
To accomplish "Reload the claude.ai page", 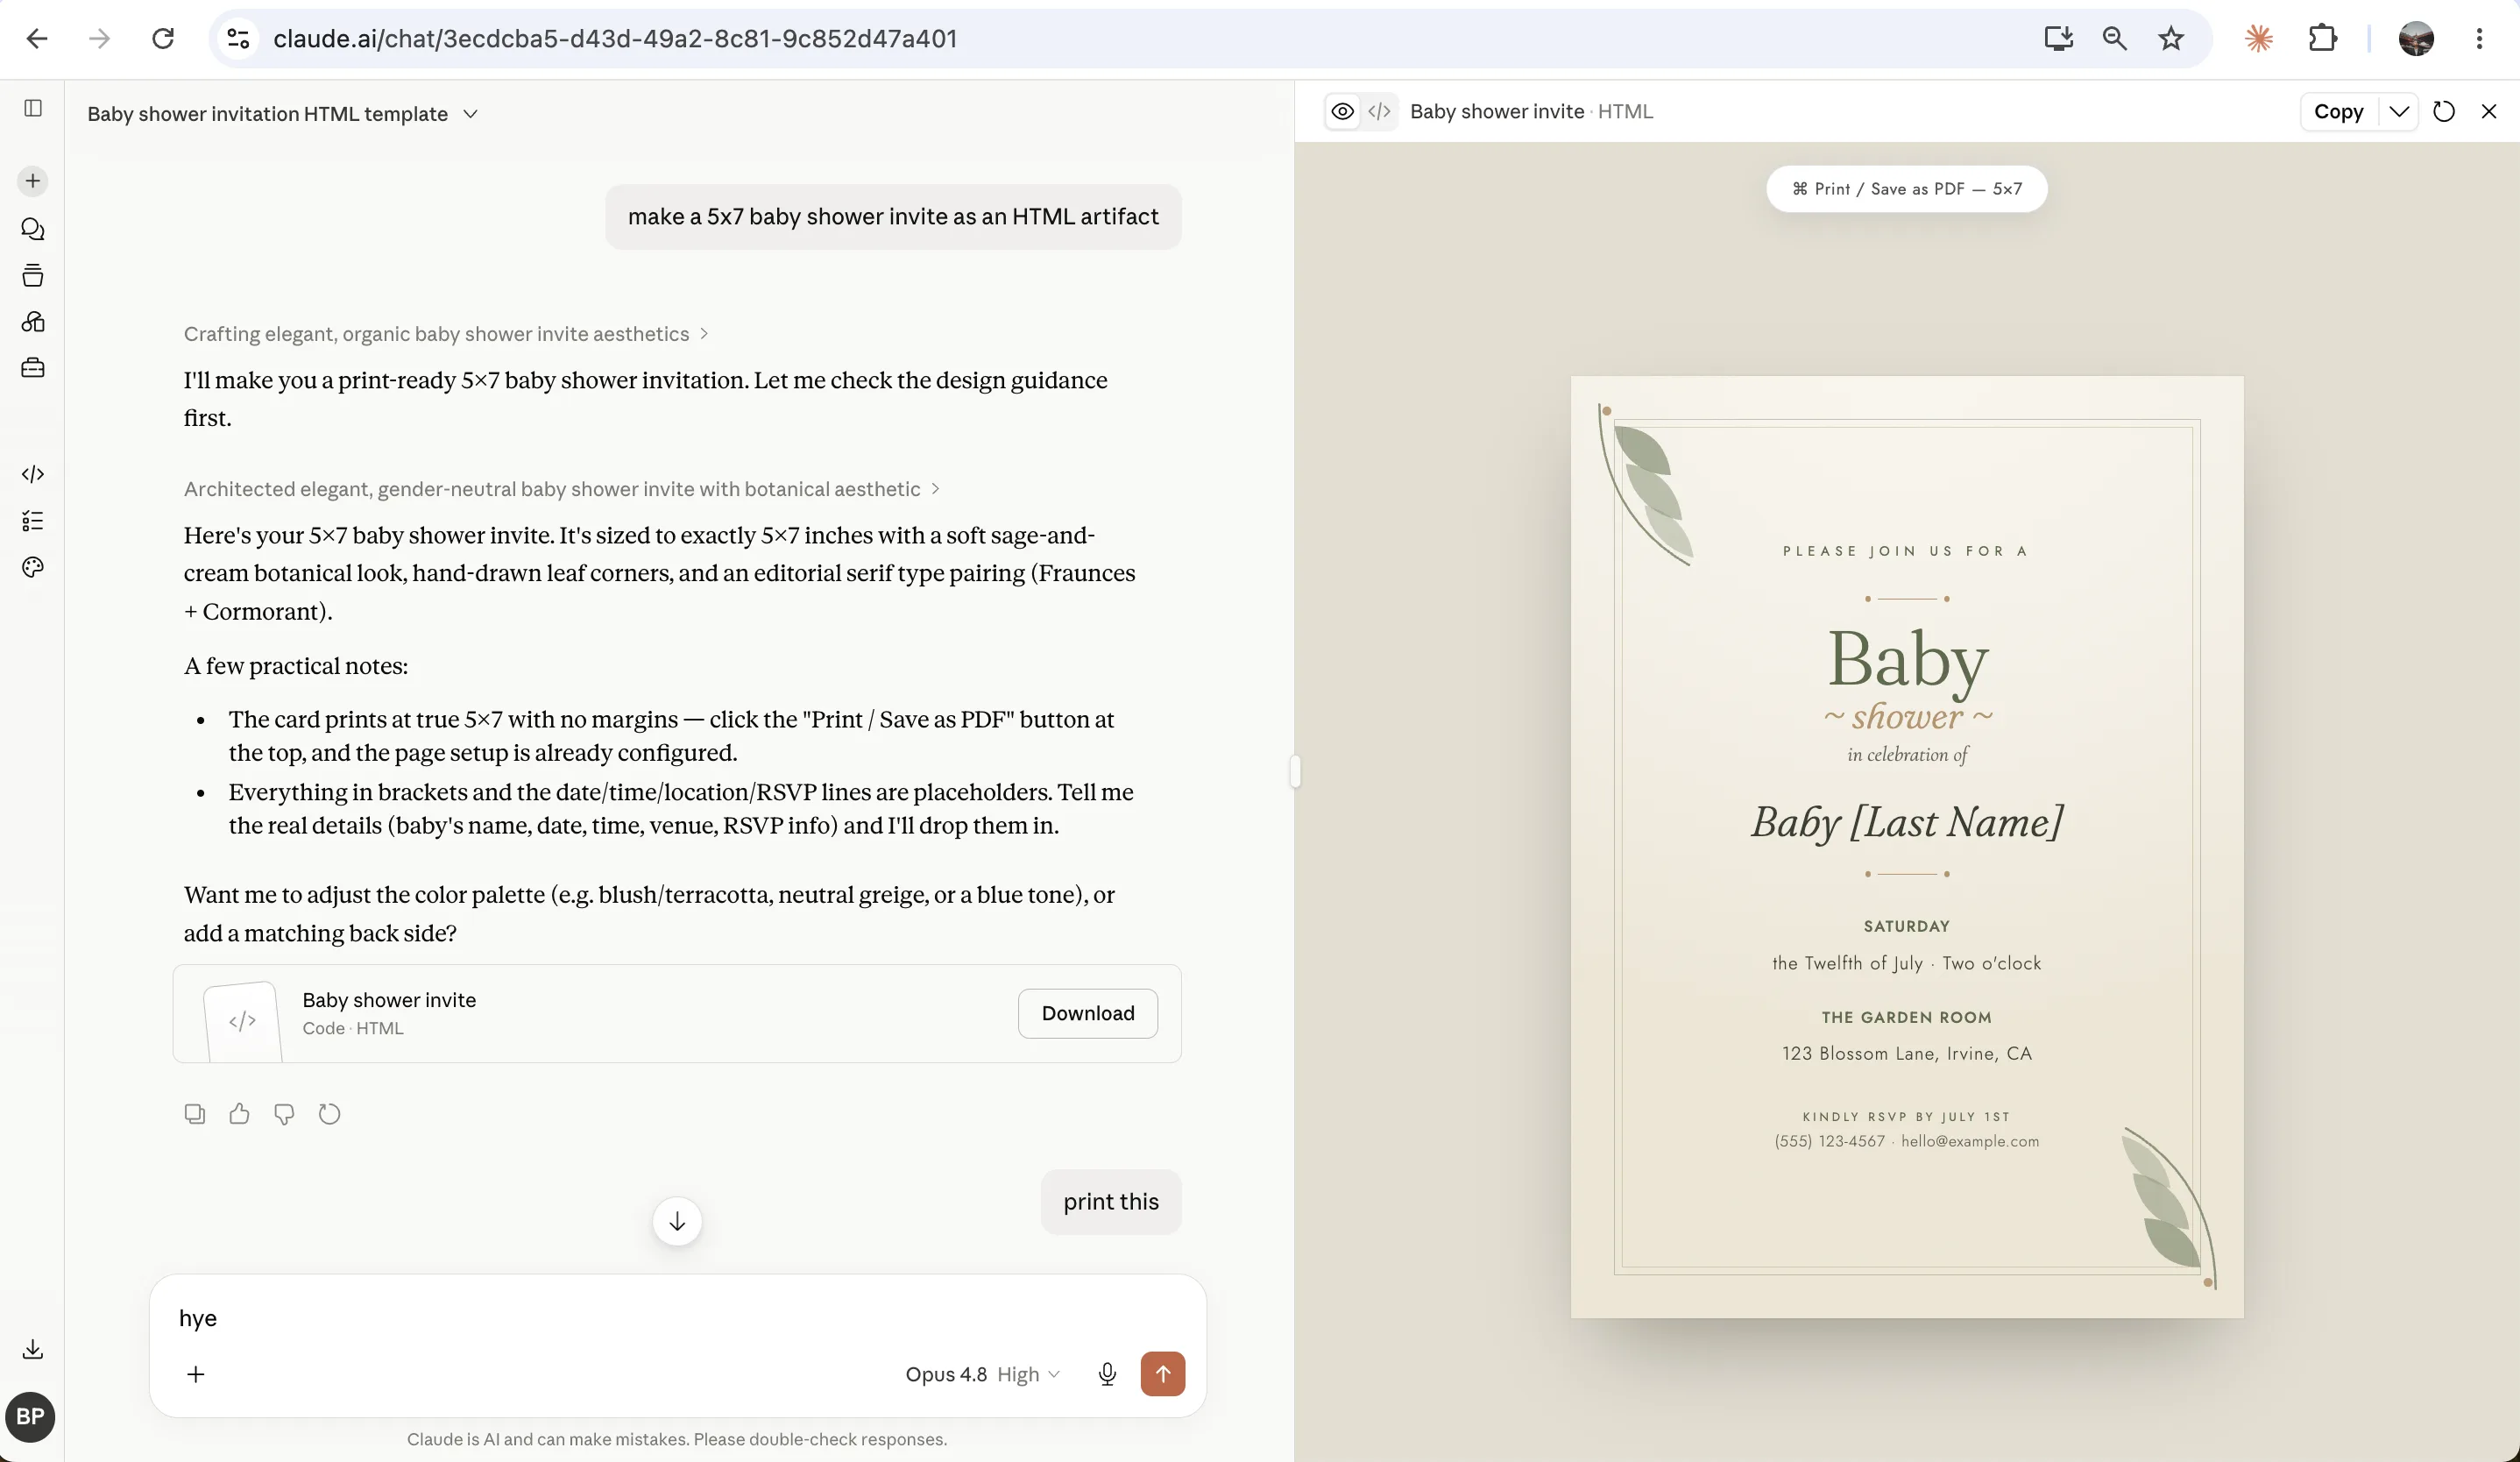I will coord(163,39).
